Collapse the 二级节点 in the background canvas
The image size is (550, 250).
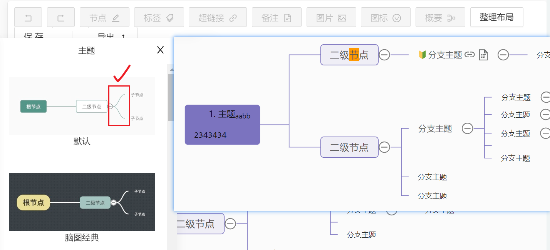pyautogui.click(x=230, y=223)
